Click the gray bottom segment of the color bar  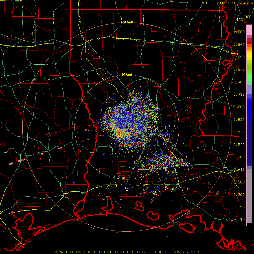[x=249, y=196]
